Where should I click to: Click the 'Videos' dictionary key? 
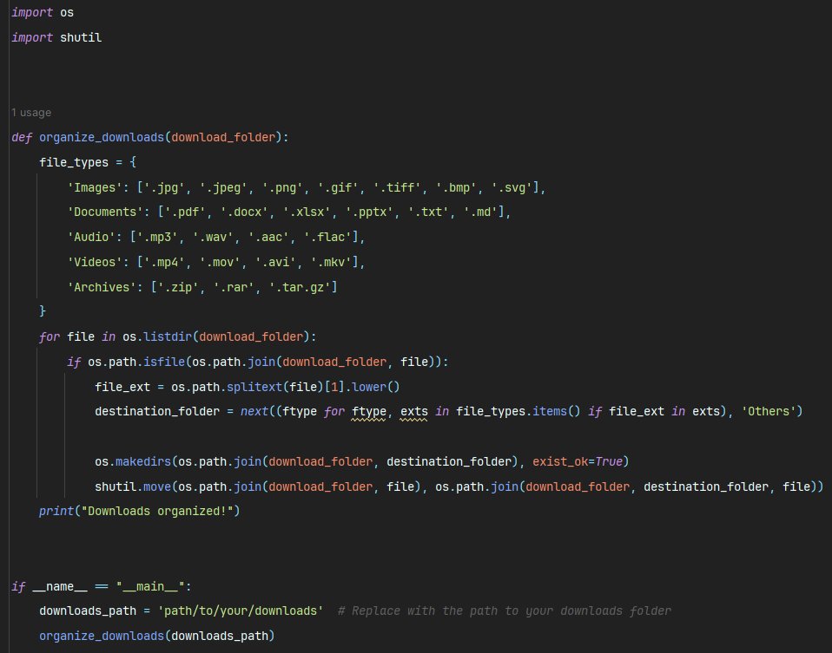coord(95,262)
